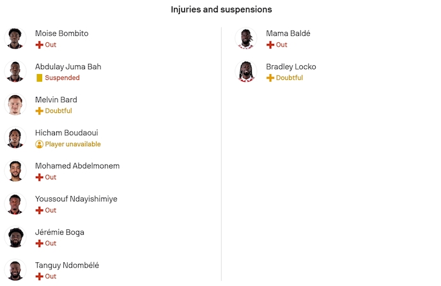
Task: Click Mohamed Abdelmonem's red injury cross icon
Action: coord(39,177)
